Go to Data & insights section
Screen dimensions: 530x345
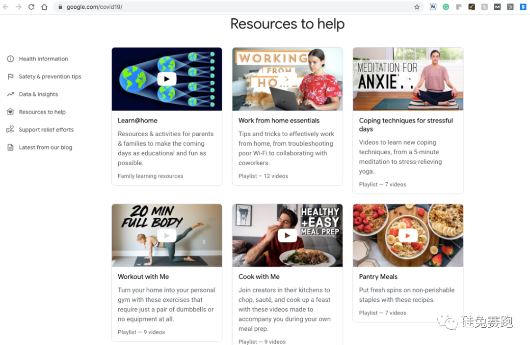[x=38, y=94]
